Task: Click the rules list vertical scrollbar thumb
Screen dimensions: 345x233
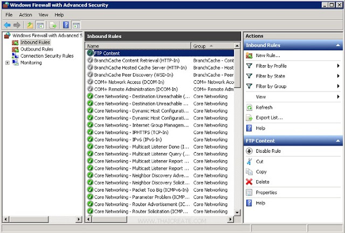Action: click(x=237, y=68)
